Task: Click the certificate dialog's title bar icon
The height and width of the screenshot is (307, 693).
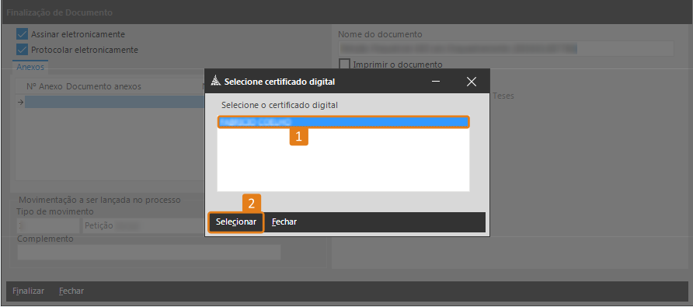Action: (x=215, y=82)
